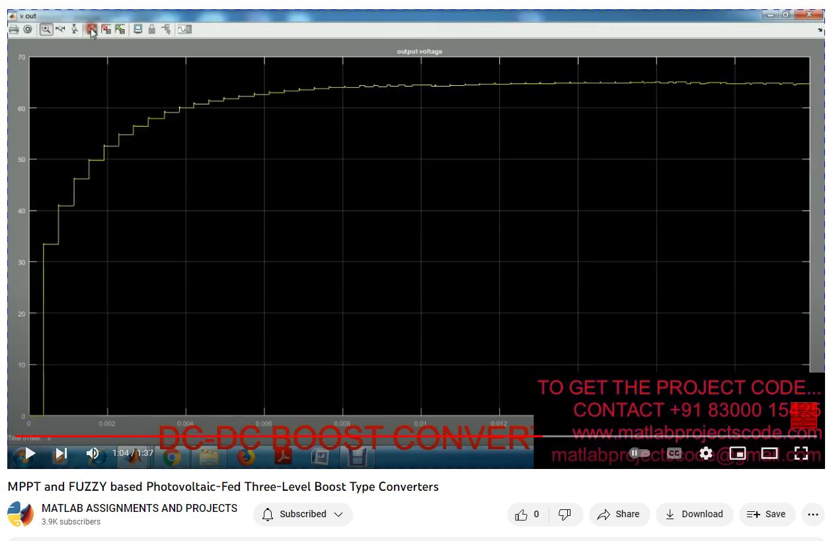Click the scope zoom-in magnifier icon
The image size is (827, 541).
(46, 29)
